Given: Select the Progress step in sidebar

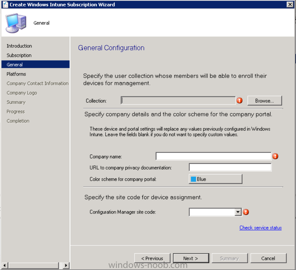Looking at the screenshot, I should coord(16,112).
